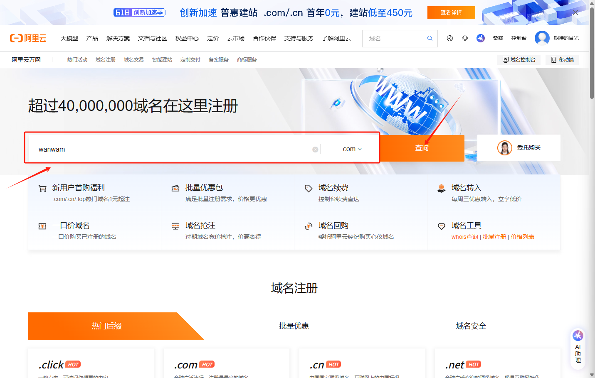
Task: Click the 域名回购 title text
Action: coord(333,226)
